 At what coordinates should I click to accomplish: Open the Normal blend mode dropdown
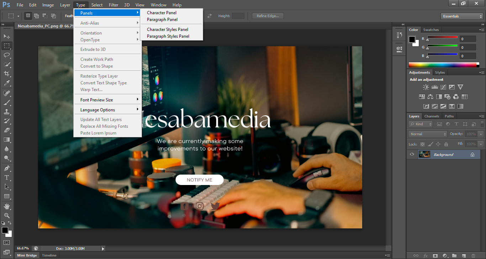point(428,134)
